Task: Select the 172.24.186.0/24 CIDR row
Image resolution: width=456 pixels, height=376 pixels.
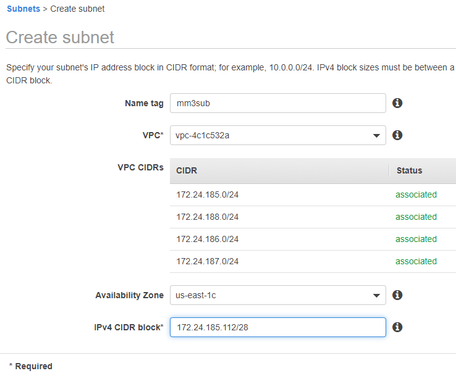Action: coord(208,239)
